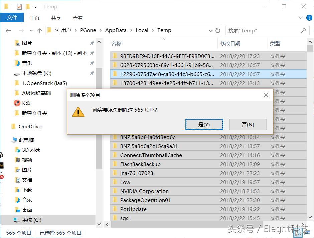Click the back navigation arrow
The width and height of the screenshot is (314, 238).
click(8, 30)
